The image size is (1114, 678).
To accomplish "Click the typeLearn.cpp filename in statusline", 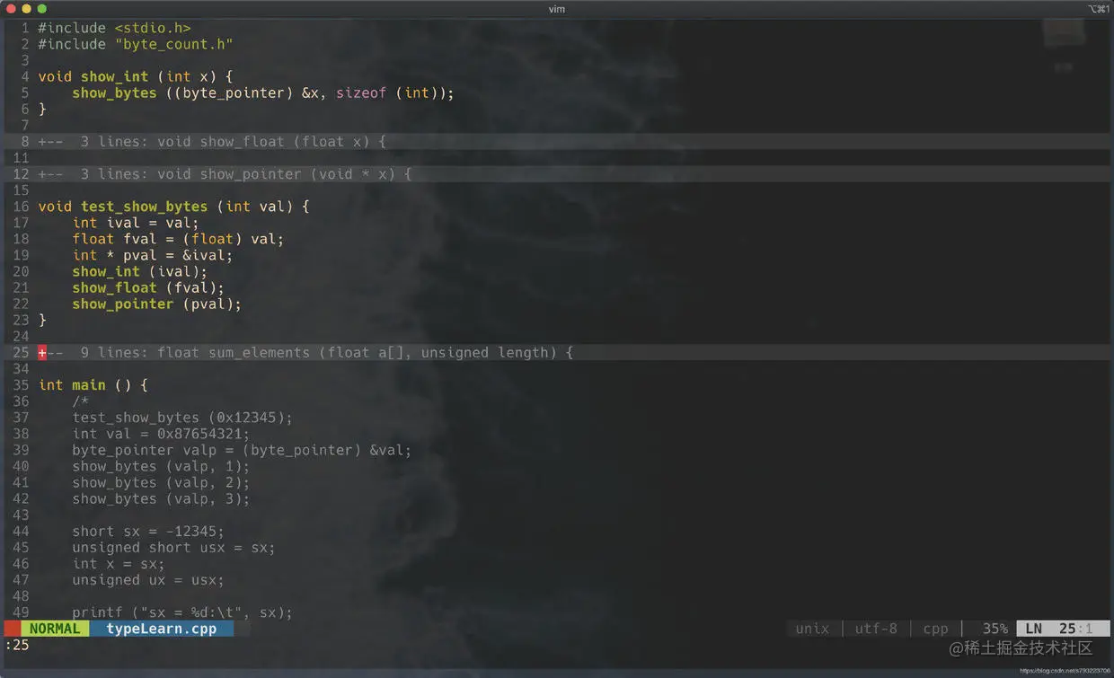I will tap(162, 629).
